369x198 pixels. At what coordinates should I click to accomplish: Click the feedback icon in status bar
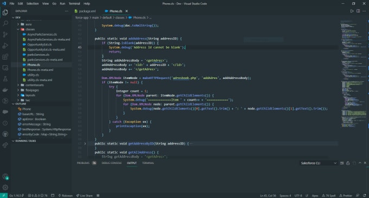358,195
